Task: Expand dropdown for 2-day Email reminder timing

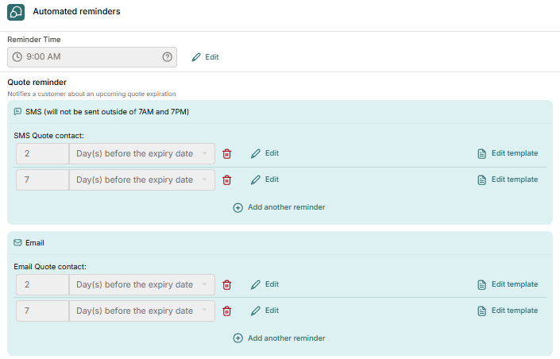Action: [142, 284]
